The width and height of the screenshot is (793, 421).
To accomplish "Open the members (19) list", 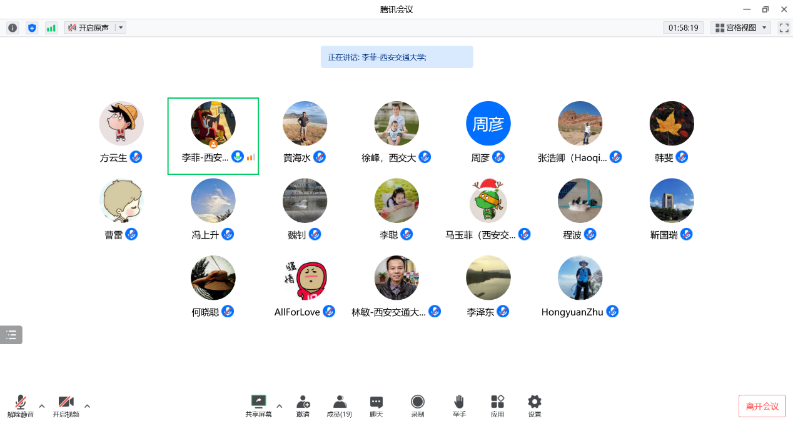I will tap(340, 405).
